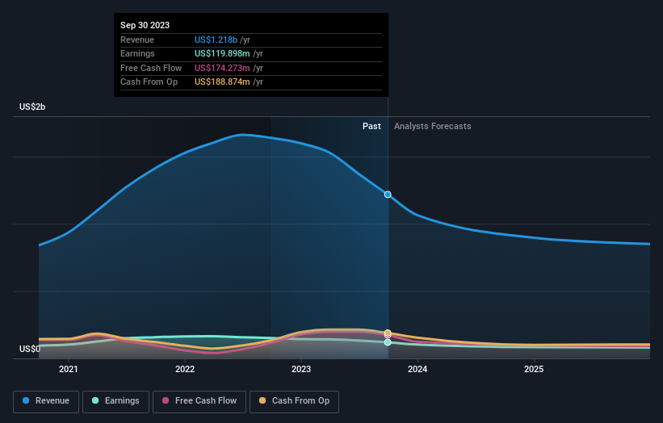The image size is (663, 423).
Task: Click the US$119.898m earnings value
Action: (222, 53)
